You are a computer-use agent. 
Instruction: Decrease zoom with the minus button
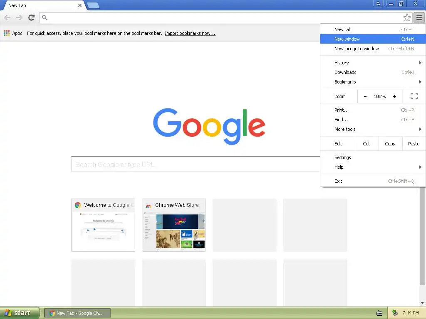pyautogui.click(x=365, y=96)
